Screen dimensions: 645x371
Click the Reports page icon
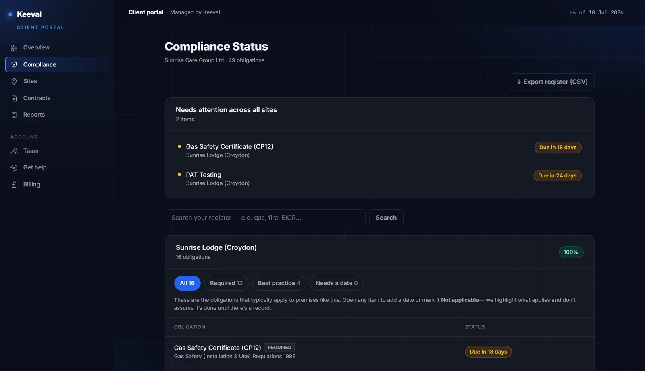point(14,115)
